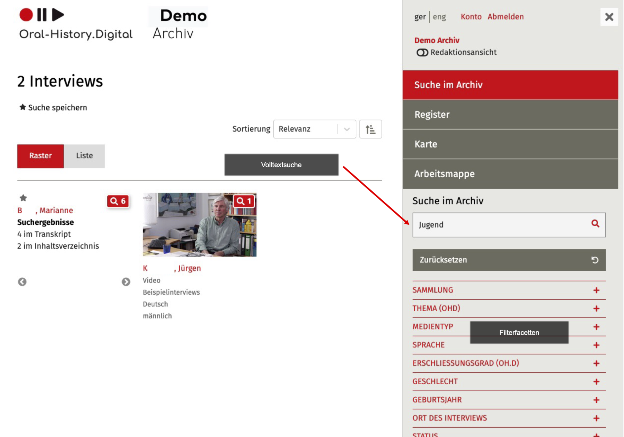Close the sidebar with the X icon
624x437 pixels.
[609, 17]
